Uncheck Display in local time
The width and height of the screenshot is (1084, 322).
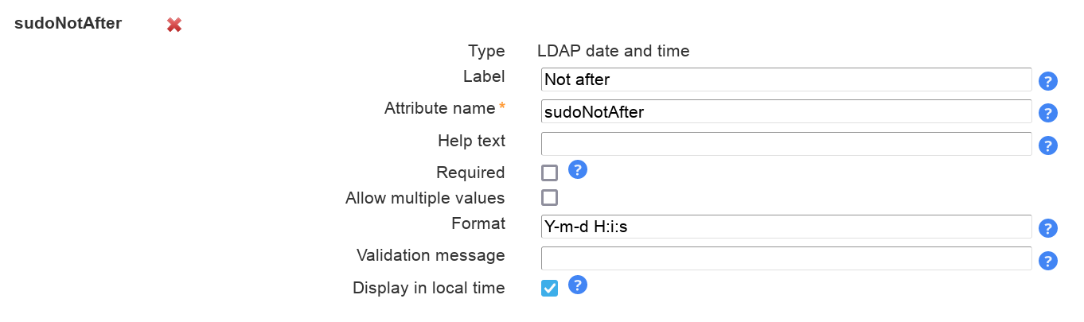tap(549, 288)
